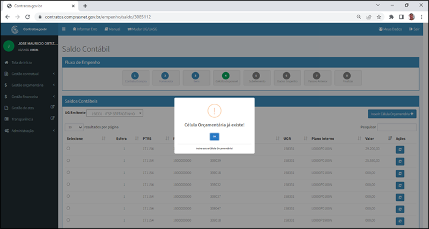Click chevron beside Gestão financeira

tap(54, 96)
